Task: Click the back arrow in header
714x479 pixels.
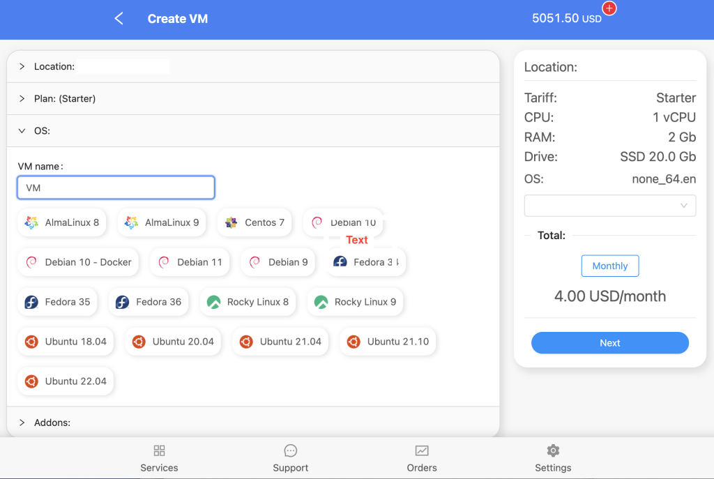Action: pos(119,19)
